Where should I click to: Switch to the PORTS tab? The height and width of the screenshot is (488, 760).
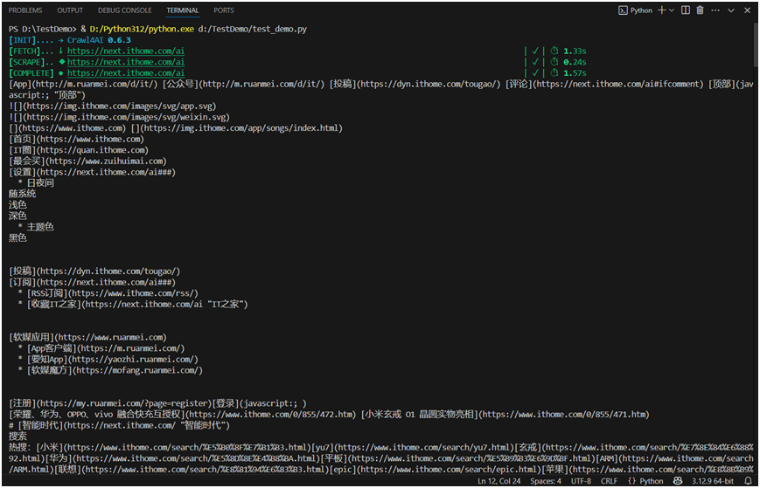[223, 10]
